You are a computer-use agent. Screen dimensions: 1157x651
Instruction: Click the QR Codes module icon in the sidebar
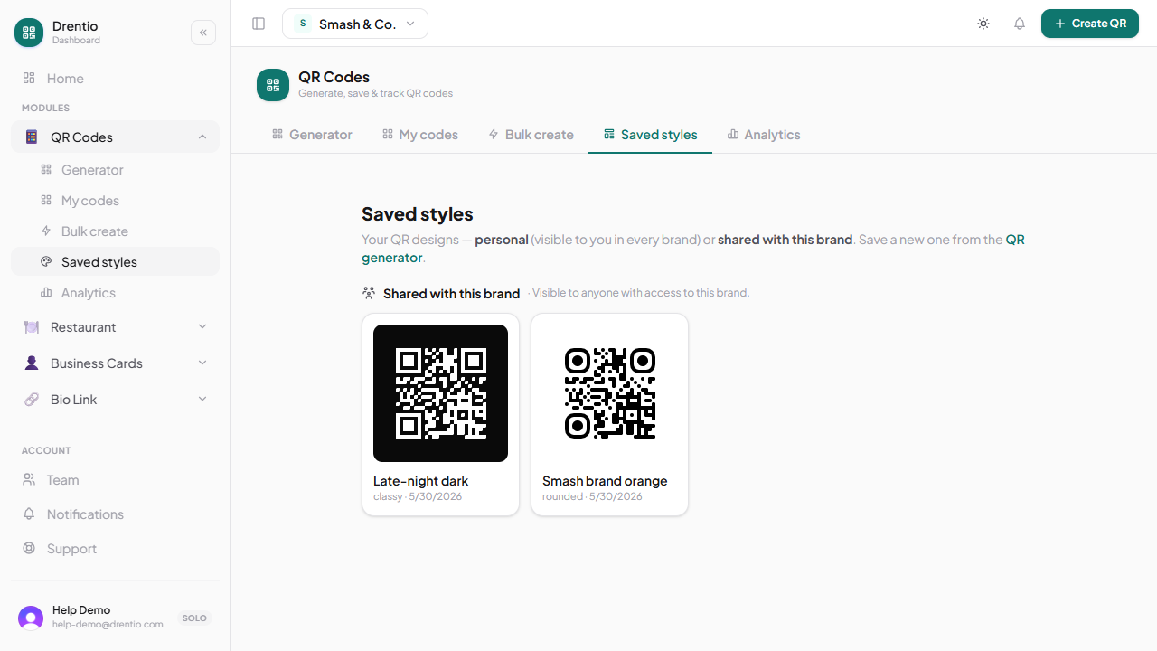click(x=32, y=137)
